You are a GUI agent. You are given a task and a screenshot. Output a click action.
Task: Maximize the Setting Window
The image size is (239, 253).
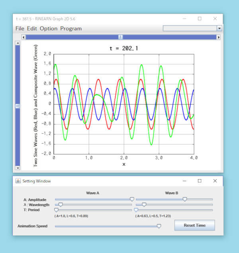(200, 181)
